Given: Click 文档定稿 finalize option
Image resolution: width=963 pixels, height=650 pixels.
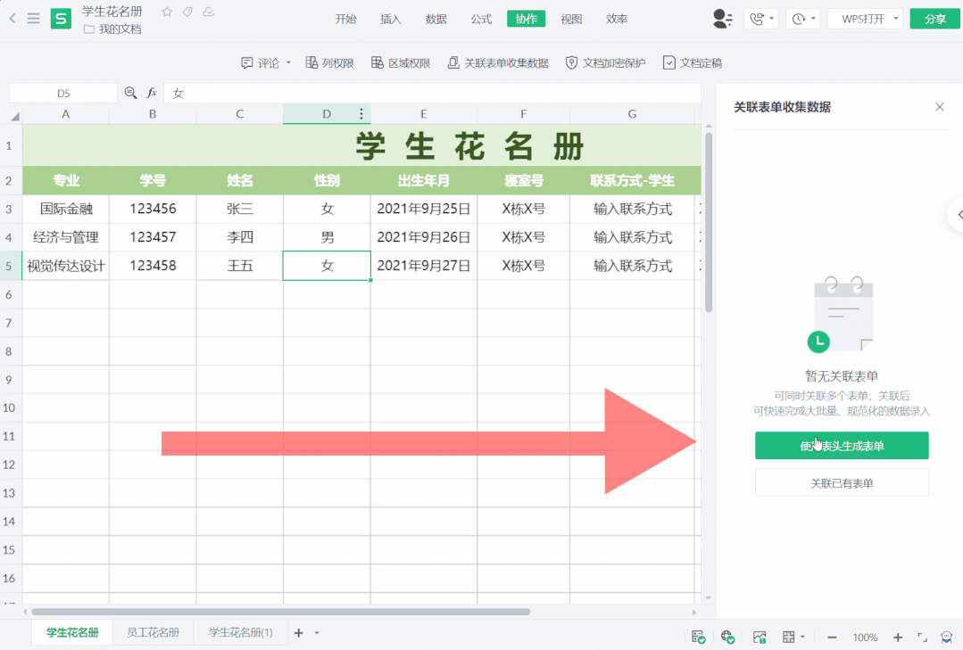Looking at the screenshot, I should pos(693,62).
